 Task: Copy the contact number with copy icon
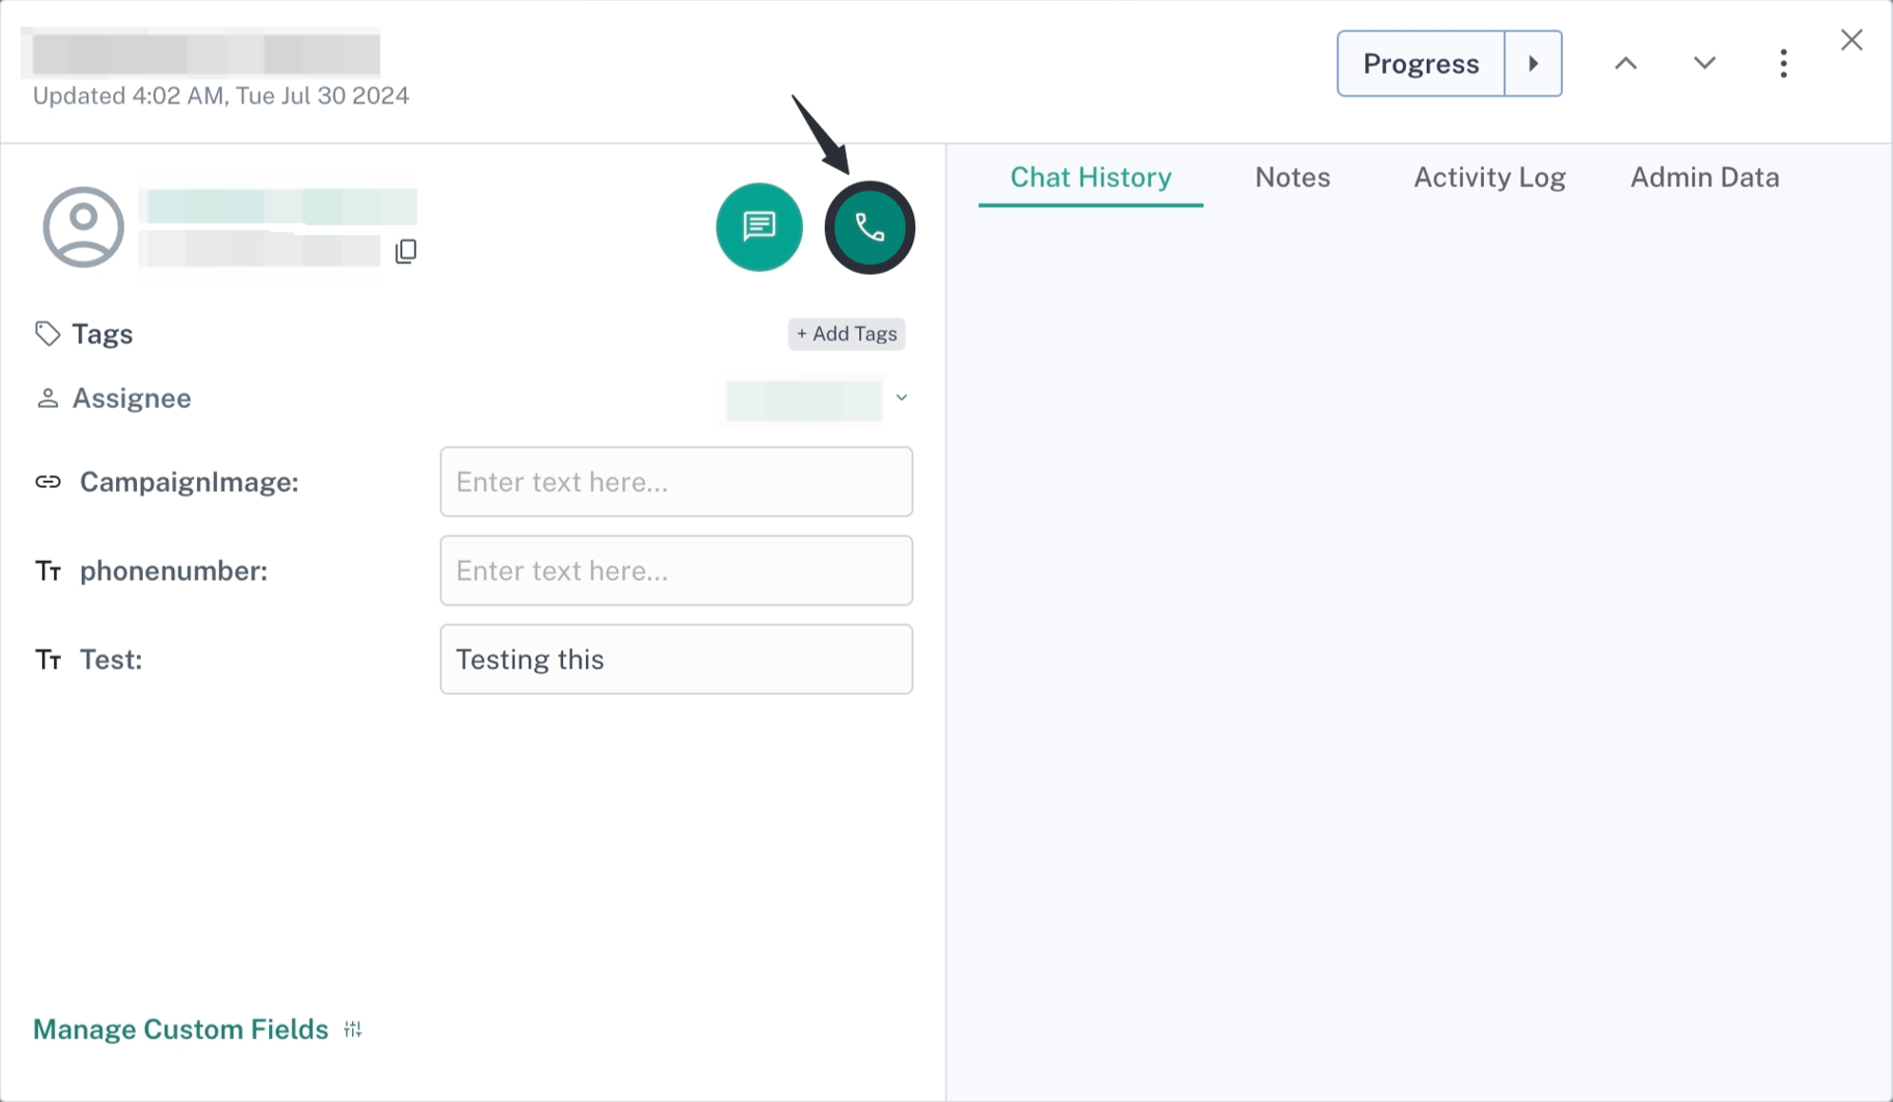coord(406,251)
